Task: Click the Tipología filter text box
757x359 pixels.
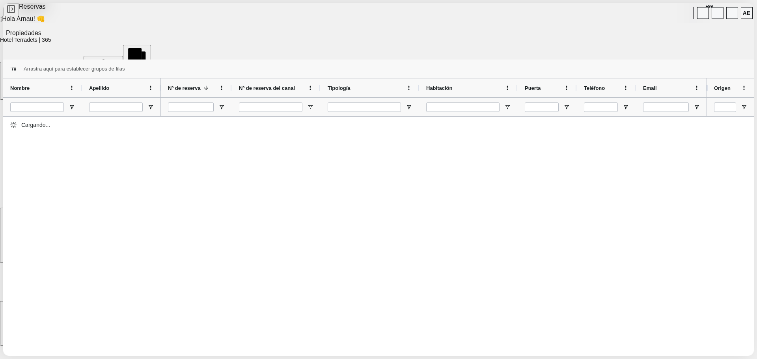Action: pos(364,107)
